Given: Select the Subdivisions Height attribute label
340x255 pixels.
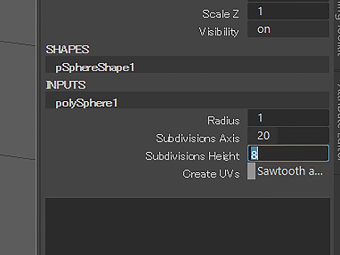Looking at the screenshot, I should coord(192,156).
